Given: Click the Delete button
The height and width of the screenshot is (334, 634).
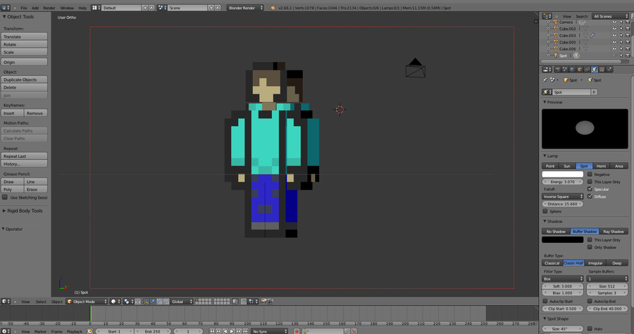Looking at the screenshot, I should [x=24, y=87].
